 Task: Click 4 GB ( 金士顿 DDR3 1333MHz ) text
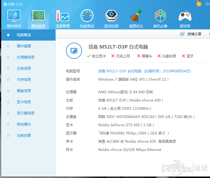(x=125, y=109)
